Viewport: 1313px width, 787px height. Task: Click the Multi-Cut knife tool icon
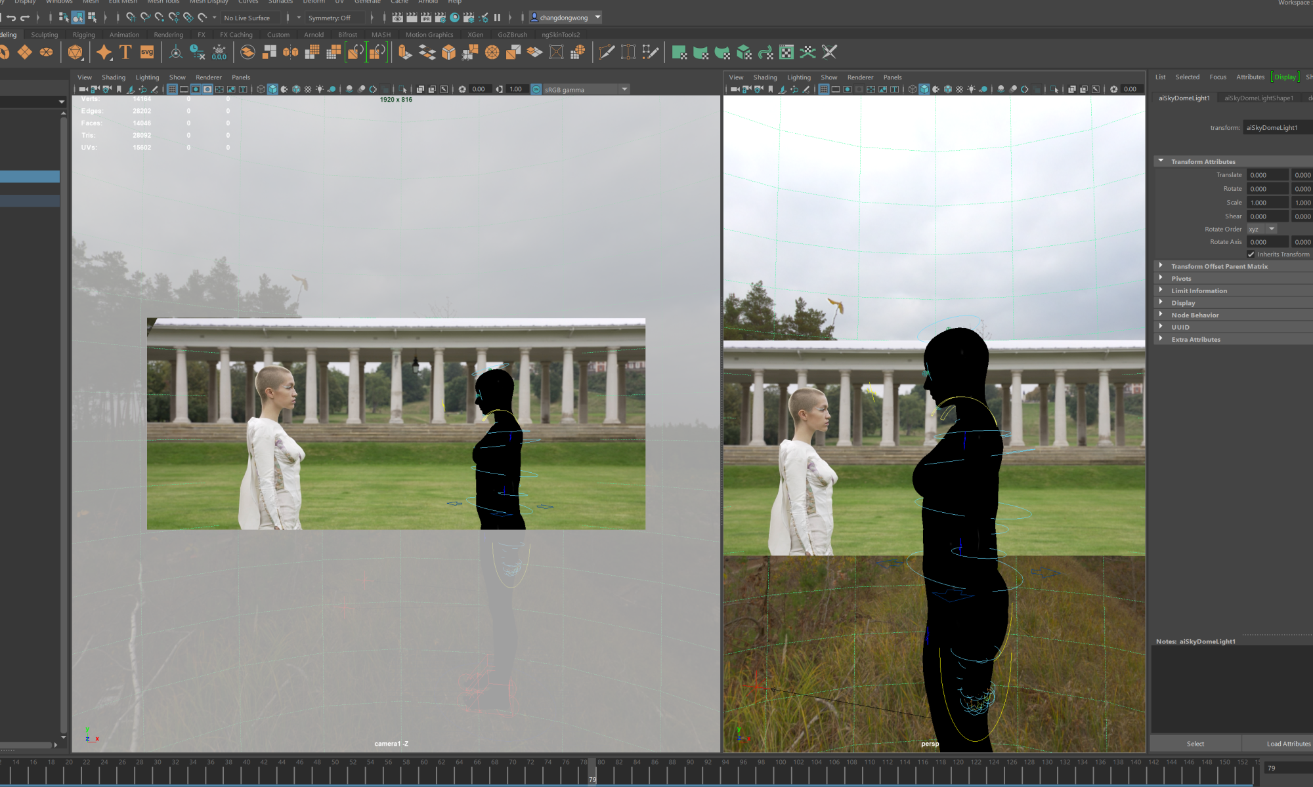click(x=607, y=52)
